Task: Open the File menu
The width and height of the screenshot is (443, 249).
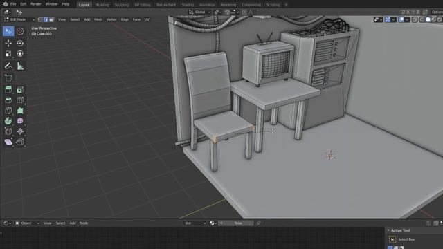Action: (13, 4)
